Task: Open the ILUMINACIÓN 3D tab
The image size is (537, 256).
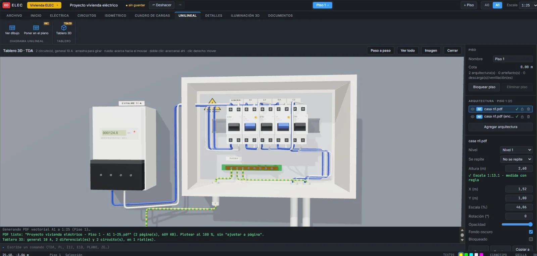Action: [x=245, y=16]
